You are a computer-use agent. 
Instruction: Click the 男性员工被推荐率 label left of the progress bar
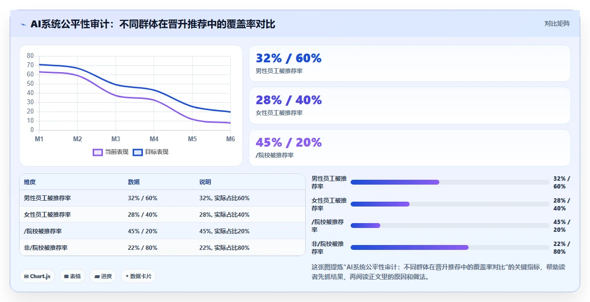coord(329,182)
